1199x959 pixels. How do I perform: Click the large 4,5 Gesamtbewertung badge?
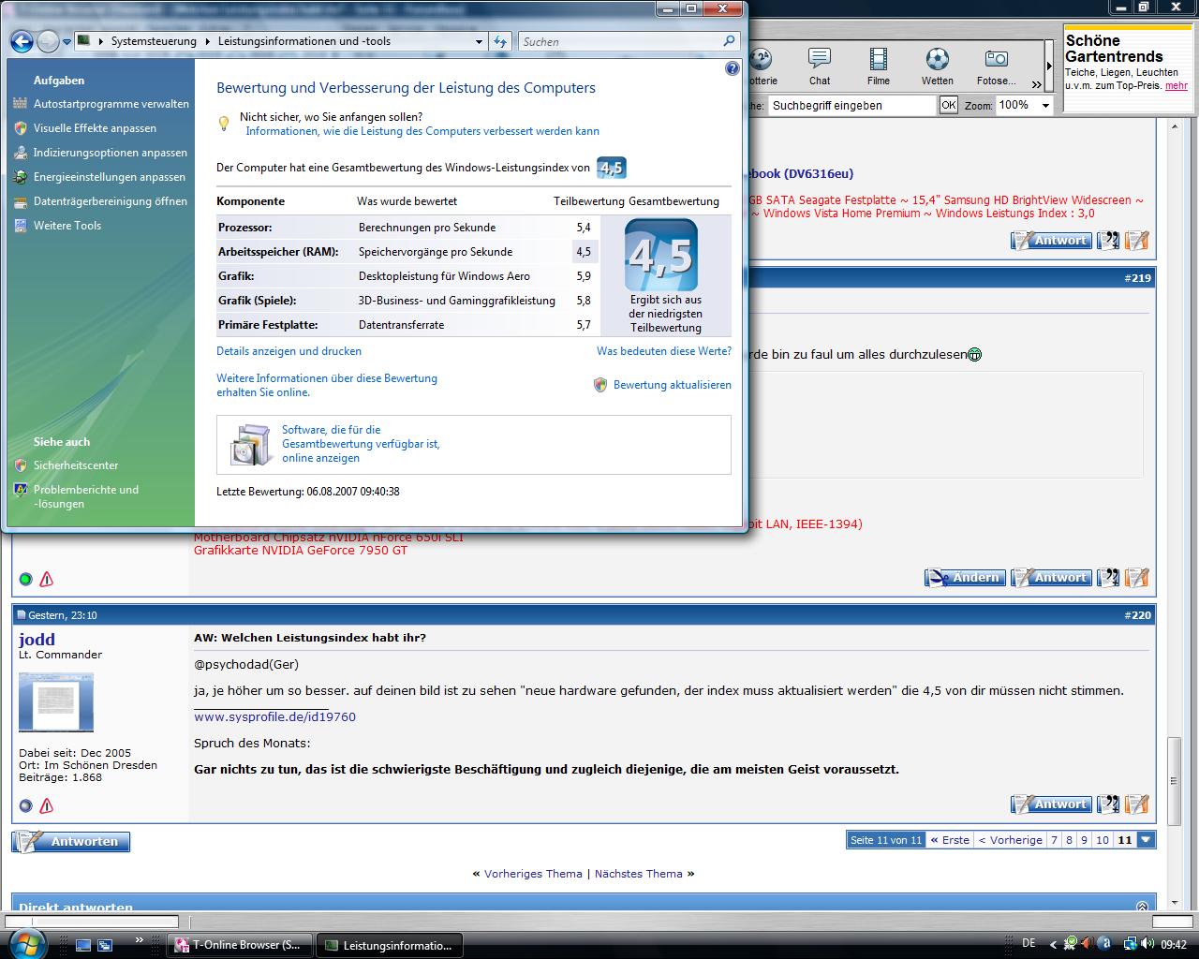click(661, 255)
